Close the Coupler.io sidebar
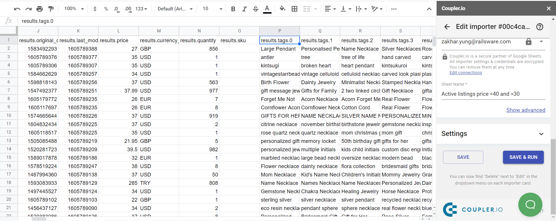 coord(548,8)
